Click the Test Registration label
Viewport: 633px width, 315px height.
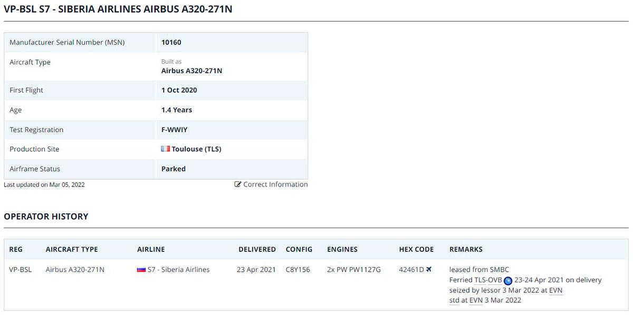tap(36, 130)
